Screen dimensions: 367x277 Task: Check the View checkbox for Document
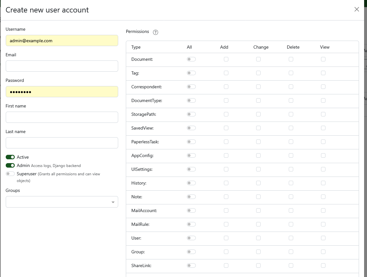click(x=323, y=59)
